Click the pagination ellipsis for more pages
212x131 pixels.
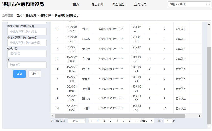136,121
